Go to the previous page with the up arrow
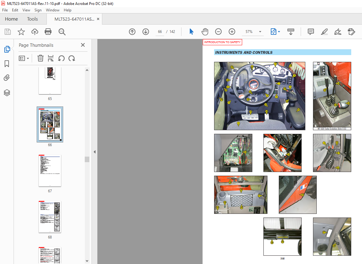The height and width of the screenshot is (264, 362). tap(132, 32)
